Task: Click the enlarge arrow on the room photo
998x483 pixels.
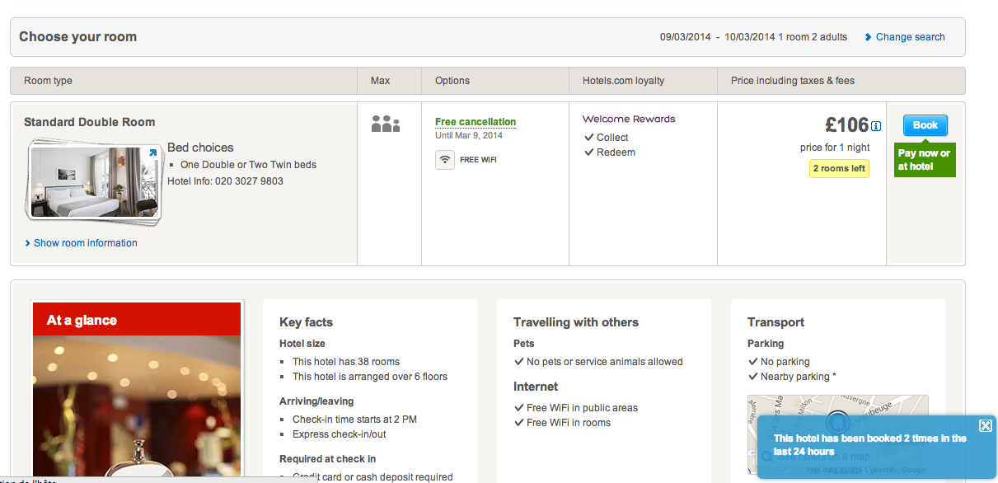Action: point(152,152)
